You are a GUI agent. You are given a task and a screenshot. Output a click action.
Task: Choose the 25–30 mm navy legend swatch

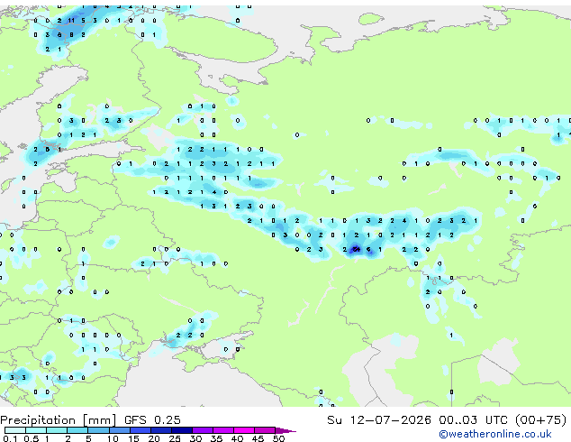click(181, 430)
